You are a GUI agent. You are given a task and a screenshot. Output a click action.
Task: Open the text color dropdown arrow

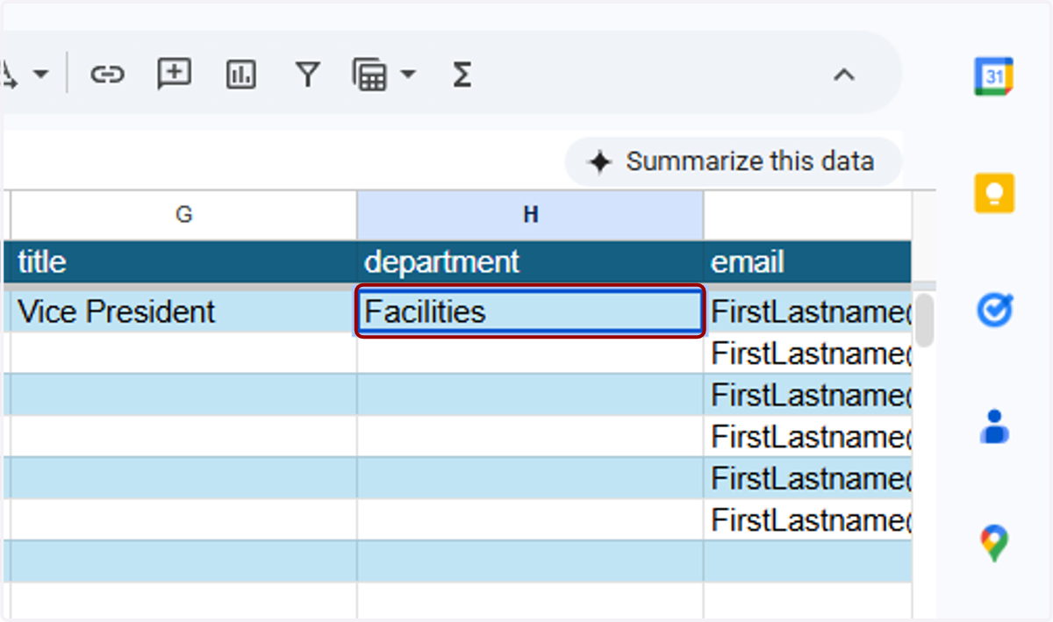tap(41, 75)
